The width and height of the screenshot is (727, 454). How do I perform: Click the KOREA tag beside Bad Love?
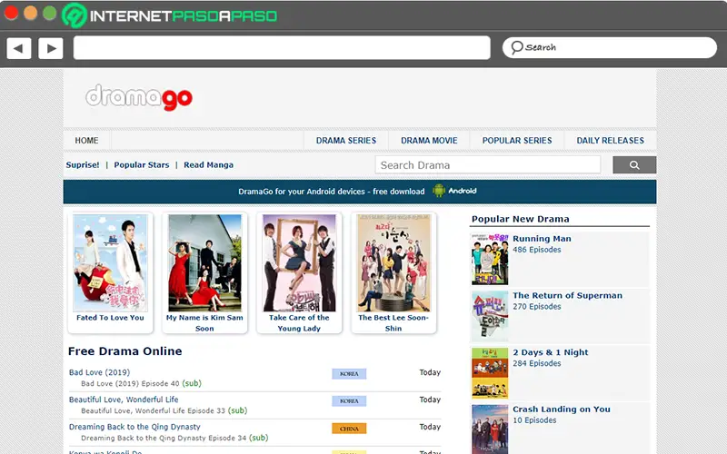coord(349,374)
